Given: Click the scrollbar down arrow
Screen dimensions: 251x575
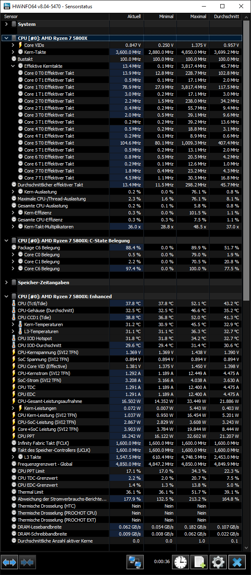Looking at the screenshot, I should pos(246,547).
